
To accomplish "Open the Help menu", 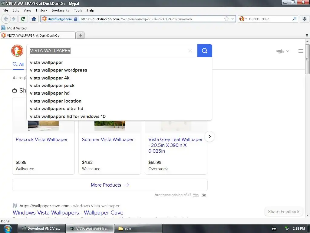I will pyautogui.click(x=90, y=10).
